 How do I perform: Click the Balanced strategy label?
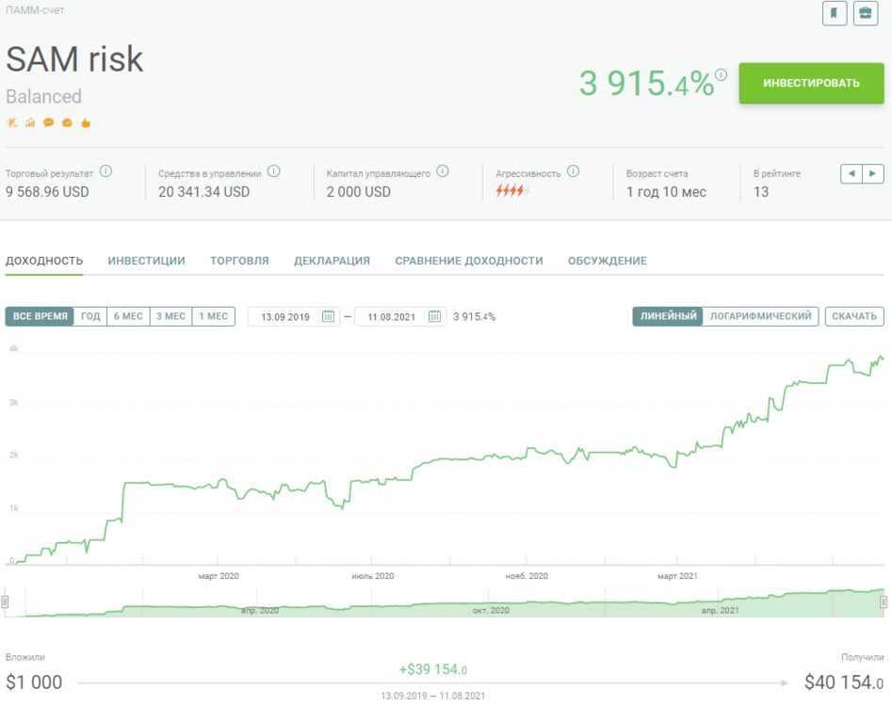pos(43,97)
